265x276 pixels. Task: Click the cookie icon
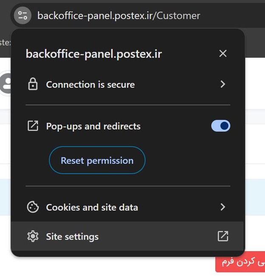coord(33,207)
